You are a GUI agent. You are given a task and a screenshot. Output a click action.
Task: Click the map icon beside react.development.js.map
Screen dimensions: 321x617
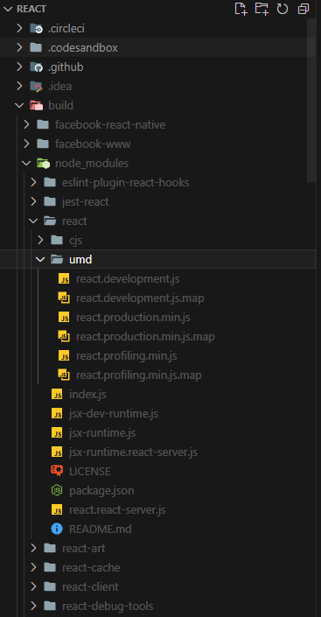(x=64, y=298)
